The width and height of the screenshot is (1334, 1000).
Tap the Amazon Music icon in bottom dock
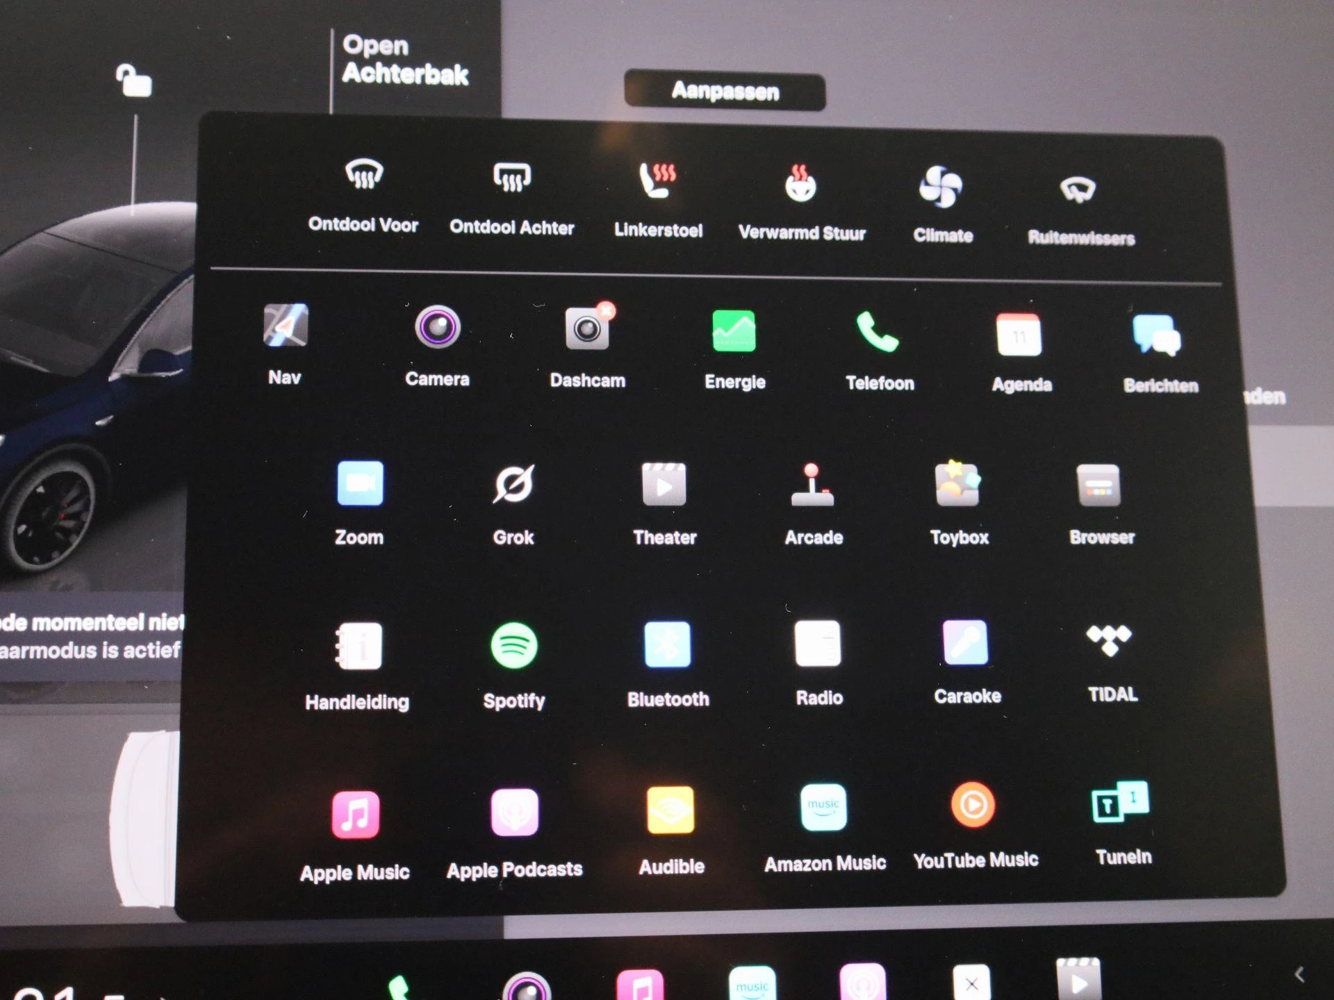[x=752, y=983]
